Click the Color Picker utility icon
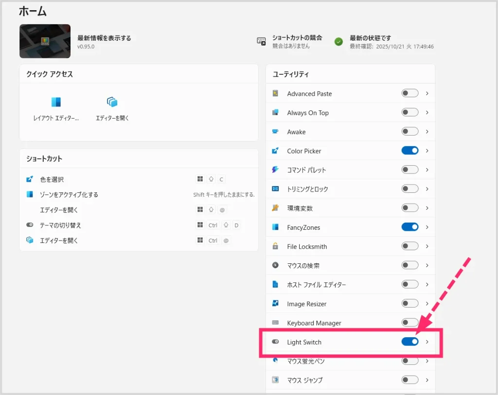 (275, 151)
